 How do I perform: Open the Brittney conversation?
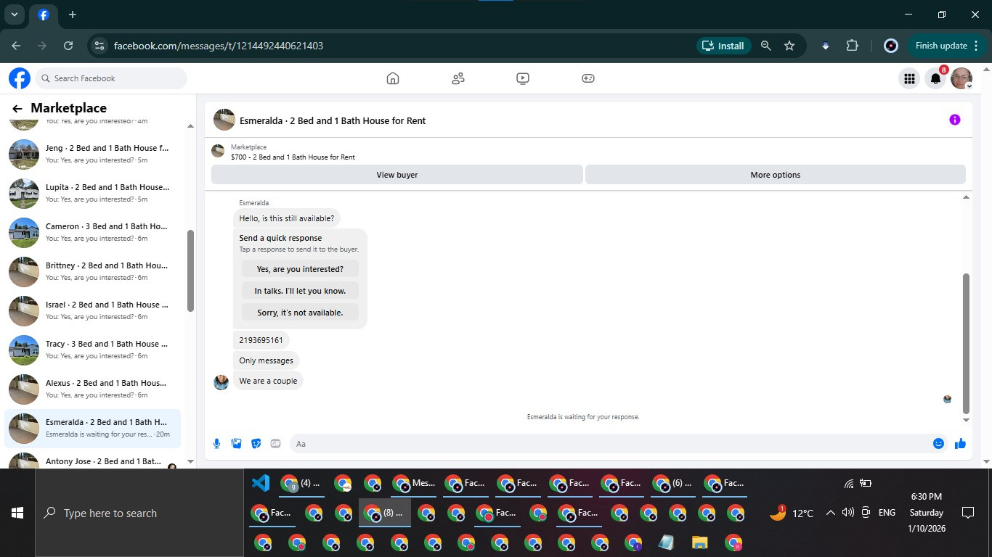93,271
